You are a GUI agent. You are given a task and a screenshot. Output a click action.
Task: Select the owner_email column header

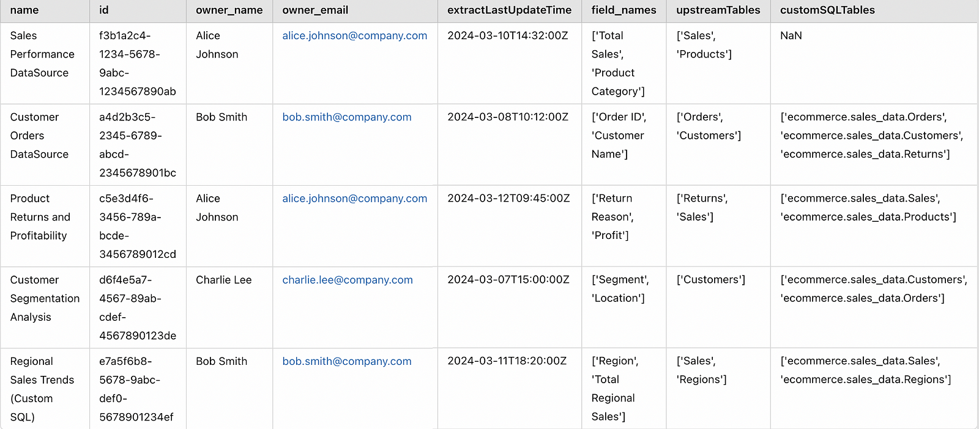(315, 10)
